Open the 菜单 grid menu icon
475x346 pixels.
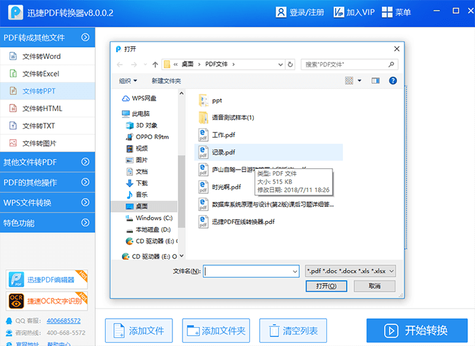(387, 12)
